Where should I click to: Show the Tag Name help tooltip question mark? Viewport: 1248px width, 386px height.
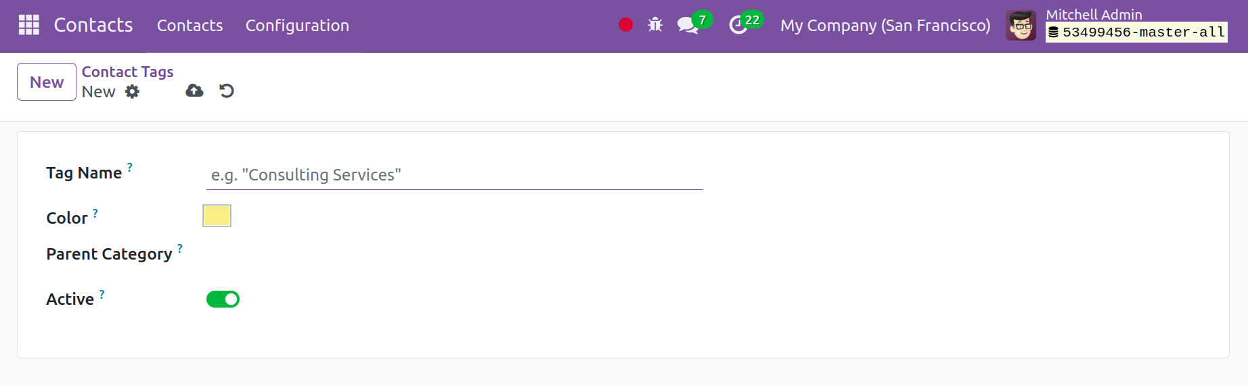130,167
